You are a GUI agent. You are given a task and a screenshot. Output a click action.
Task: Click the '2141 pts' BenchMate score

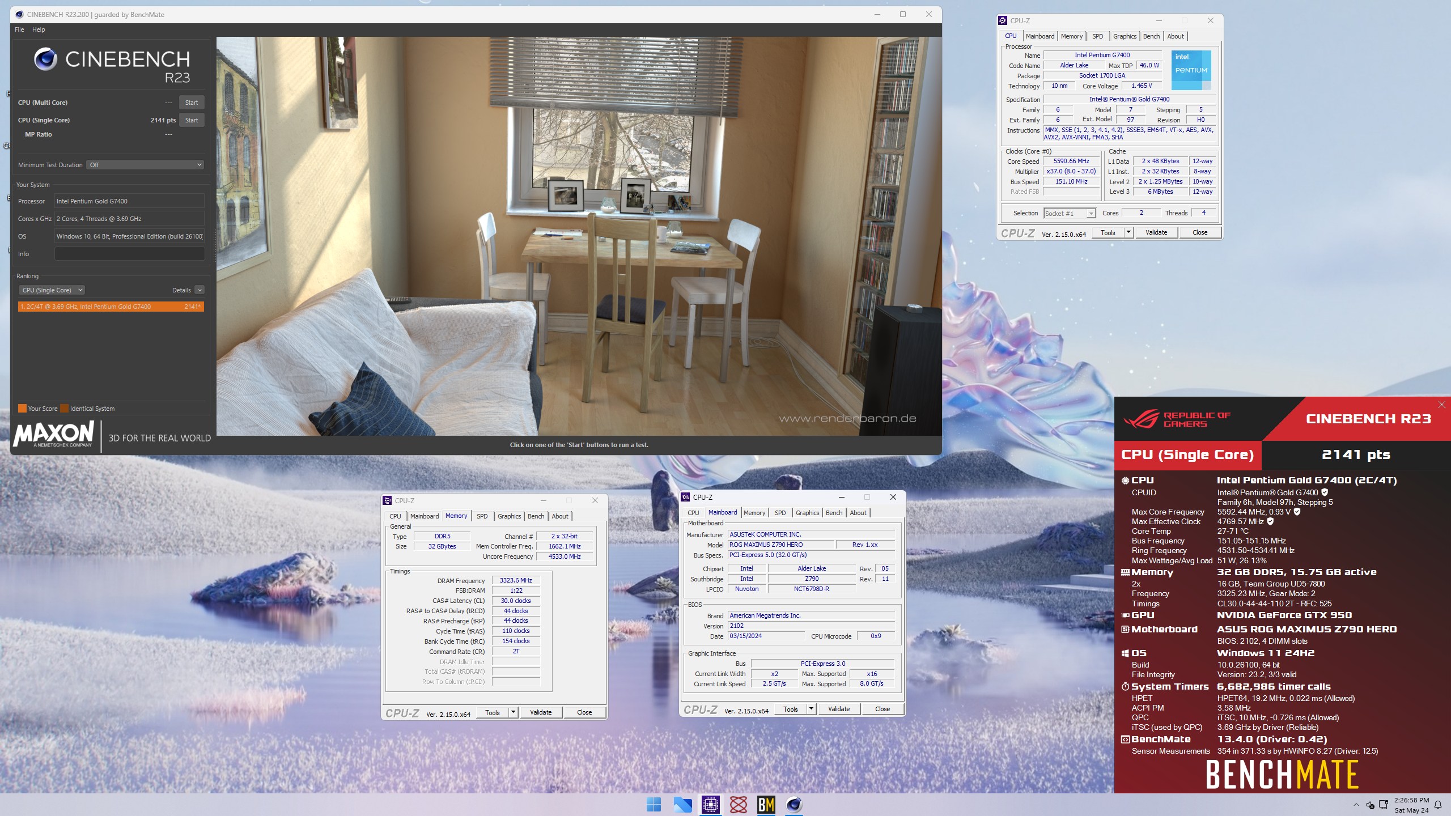click(1355, 455)
